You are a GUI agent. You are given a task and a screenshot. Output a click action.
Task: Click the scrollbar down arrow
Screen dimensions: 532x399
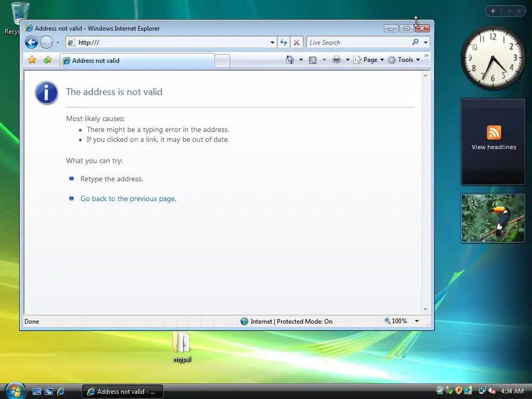[x=425, y=310]
